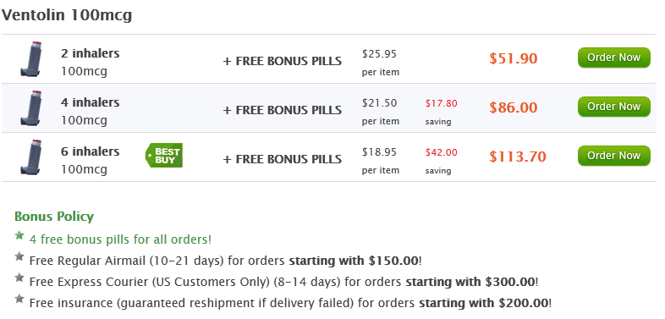Click the $113.70 total price
Viewport: 665px width, 319px height.
(518, 157)
